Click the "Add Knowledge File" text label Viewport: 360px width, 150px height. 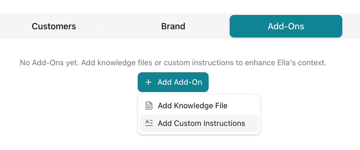pyautogui.click(x=192, y=106)
